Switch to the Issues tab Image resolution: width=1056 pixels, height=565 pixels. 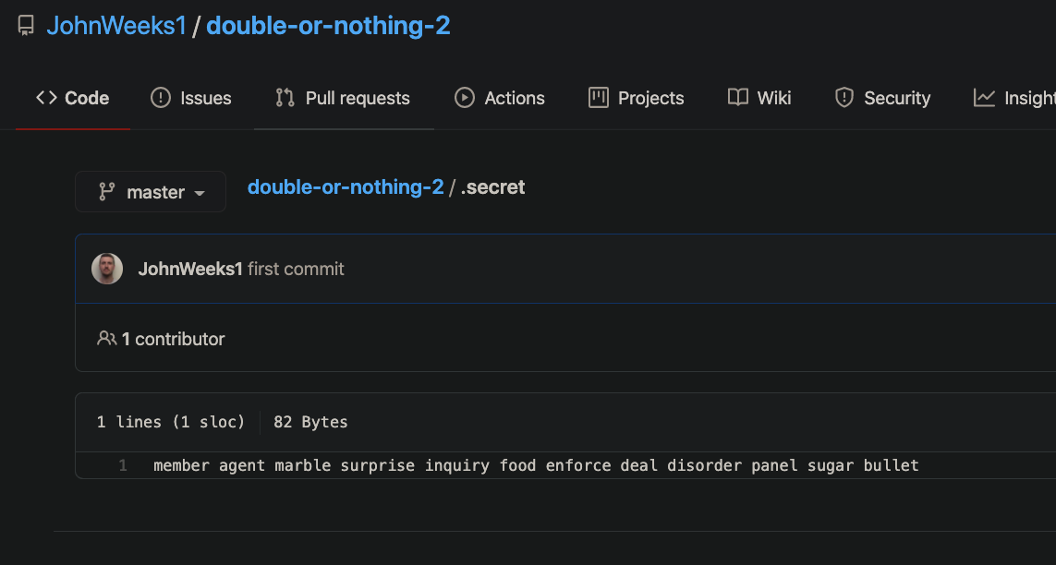(x=191, y=98)
